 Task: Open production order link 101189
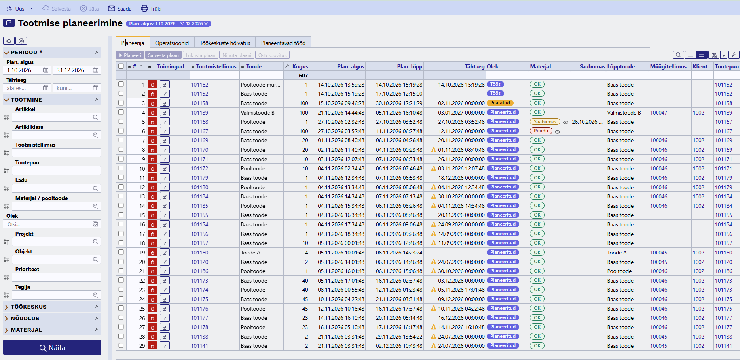[x=199, y=113]
